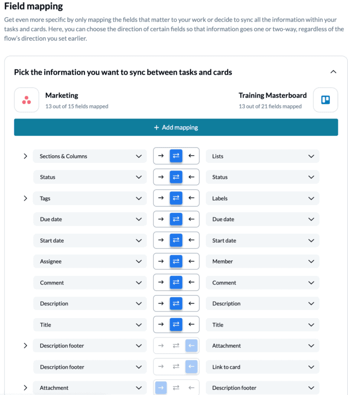Set Status row to right arrow sync
The image size is (348, 395).
pos(161,177)
